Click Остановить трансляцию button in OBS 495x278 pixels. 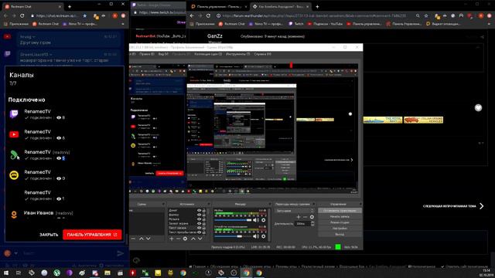coord(340,211)
